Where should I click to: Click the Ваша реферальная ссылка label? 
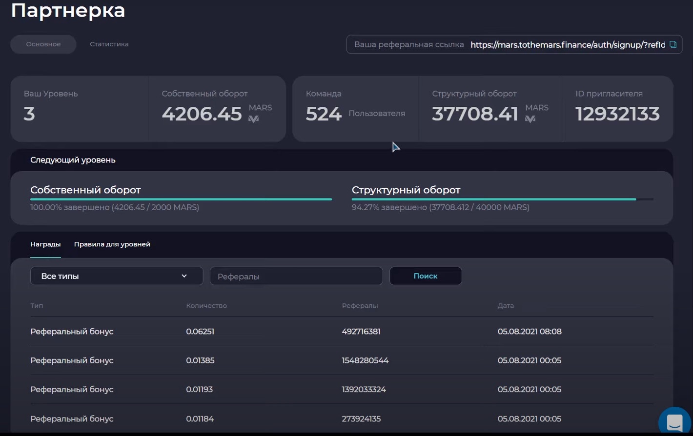click(409, 44)
